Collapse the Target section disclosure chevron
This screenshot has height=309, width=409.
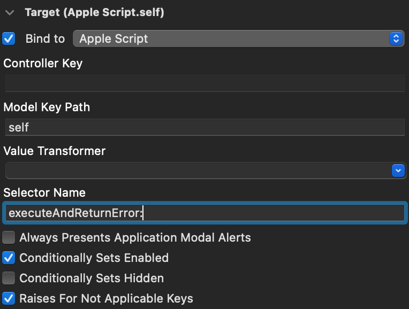click(10, 13)
